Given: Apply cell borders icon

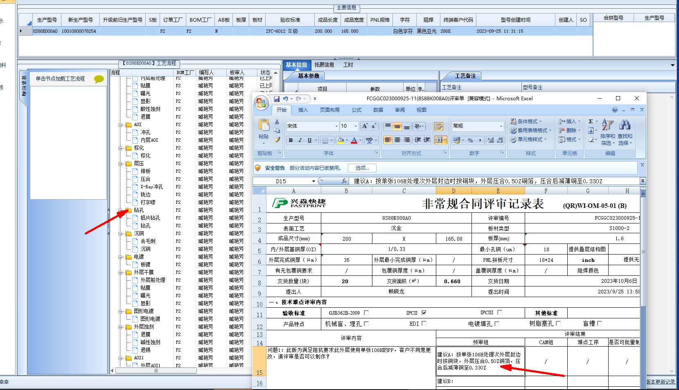Looking at the screenshot, I should pos(325,140).
